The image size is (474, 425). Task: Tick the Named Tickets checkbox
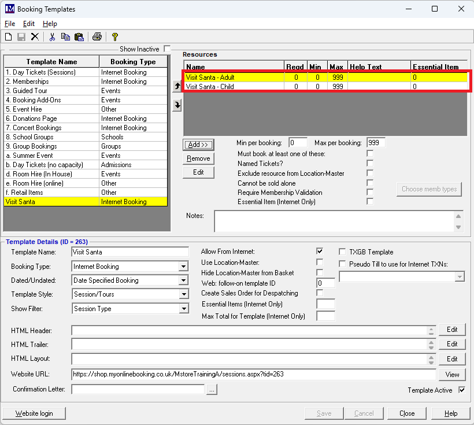[x=370, y=164]
